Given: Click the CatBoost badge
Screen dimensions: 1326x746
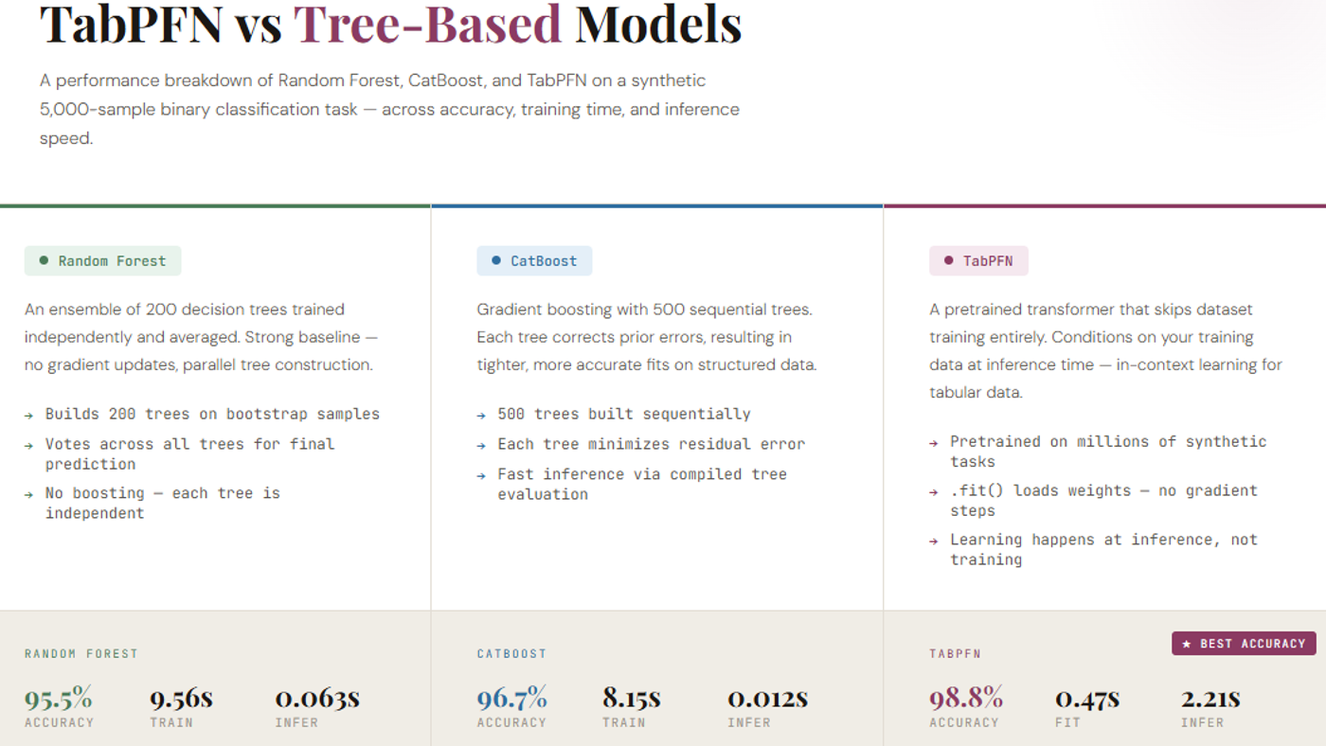Looking at the screenshot, I should point(534,261).
